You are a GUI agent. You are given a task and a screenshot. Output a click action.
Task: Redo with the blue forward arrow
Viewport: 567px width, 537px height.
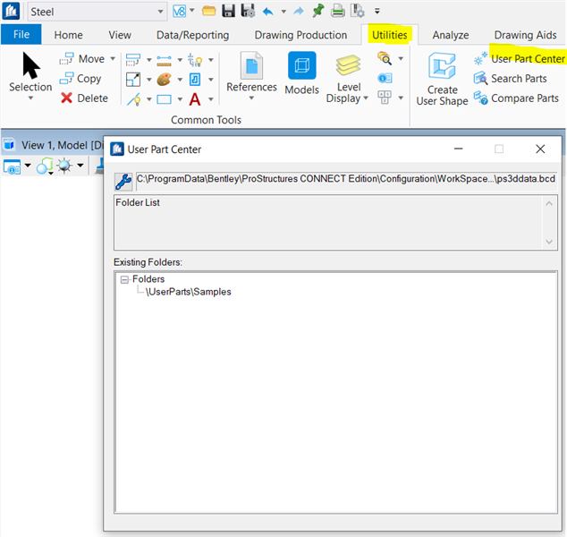tap(299, 12)
